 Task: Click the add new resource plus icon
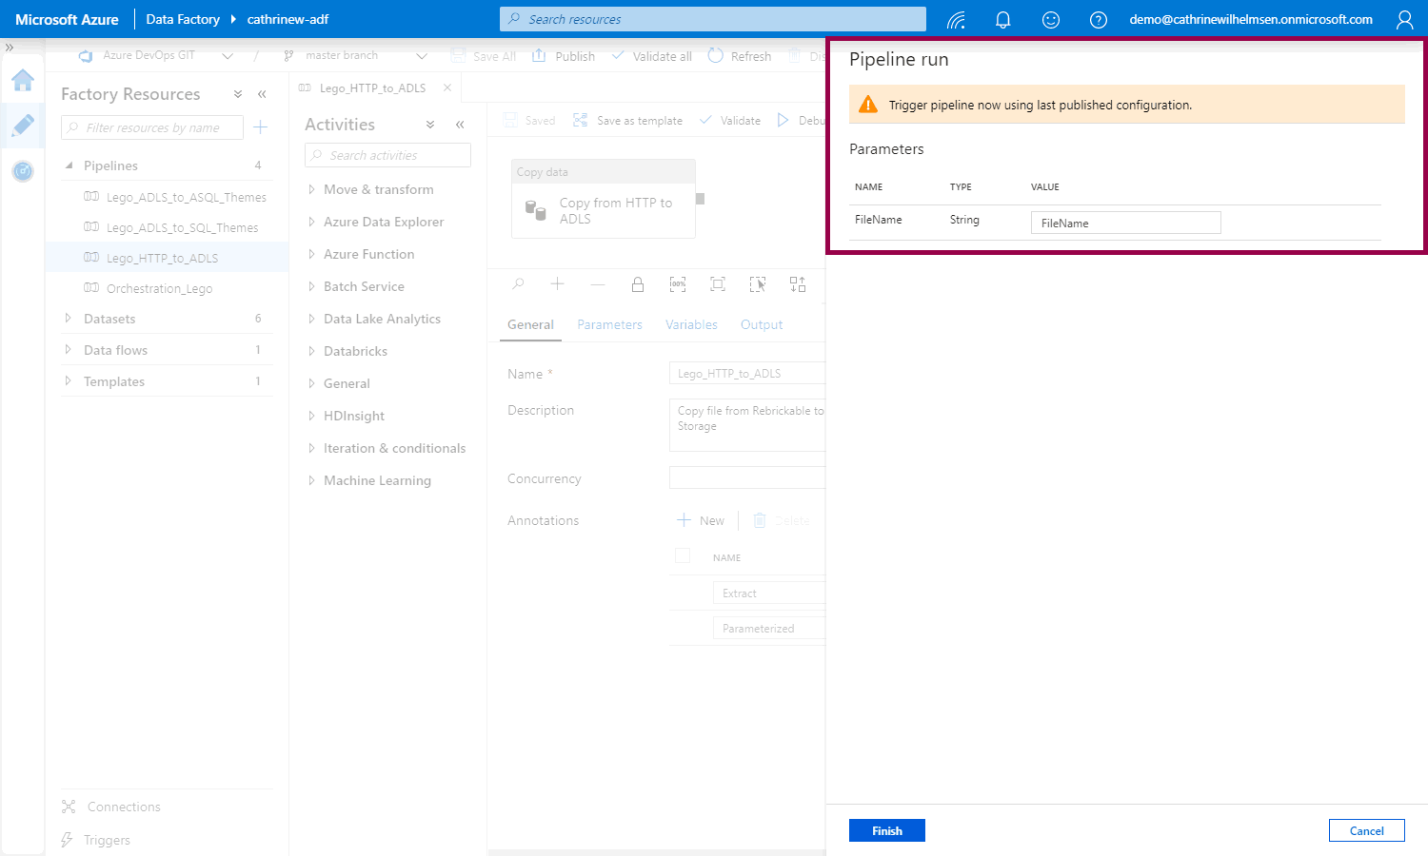click(261, 127)
